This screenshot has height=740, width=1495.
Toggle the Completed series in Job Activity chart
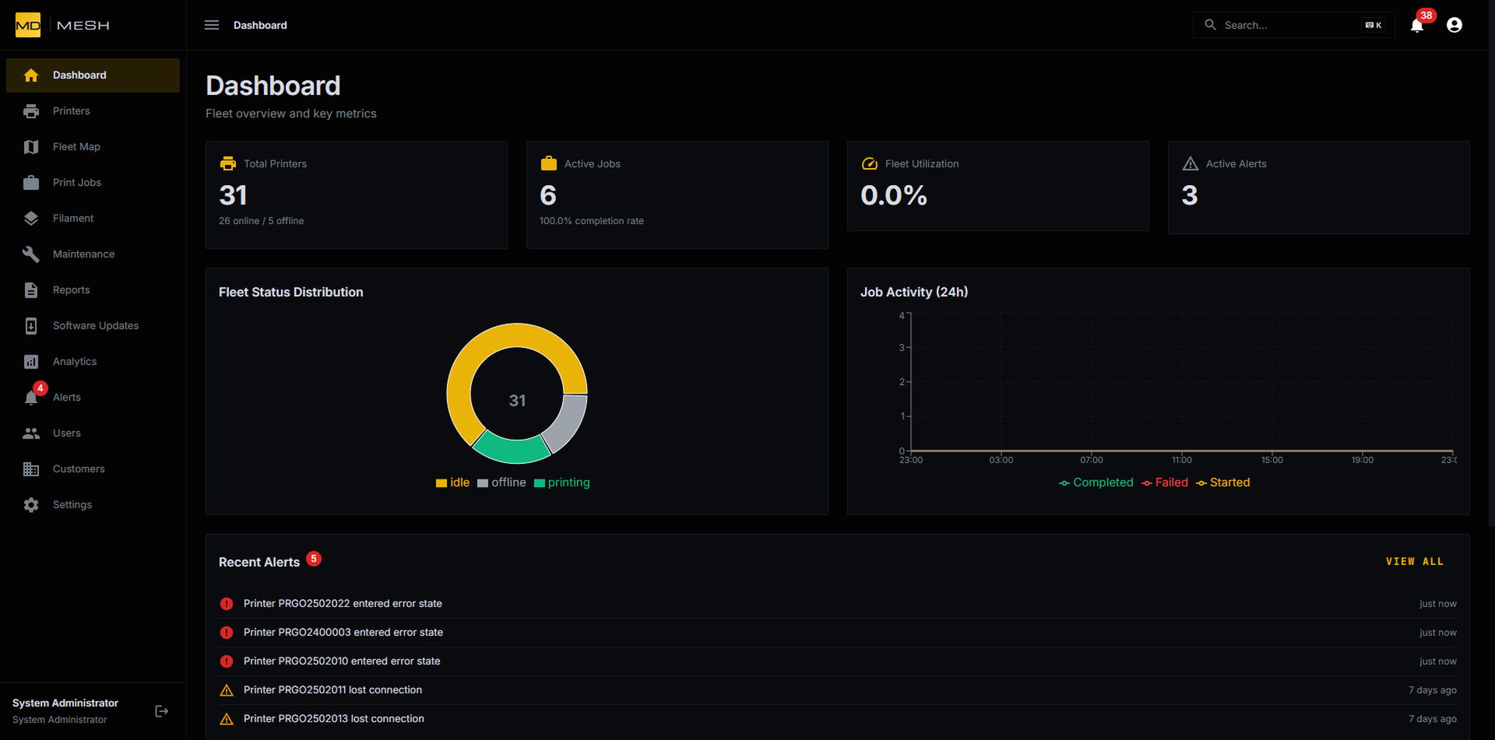(x=1096, y=482)
